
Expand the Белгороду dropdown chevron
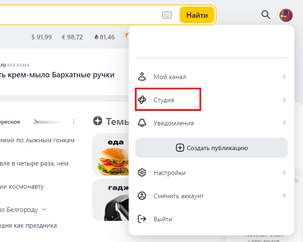pyautogui.click(x=44, y=210)
